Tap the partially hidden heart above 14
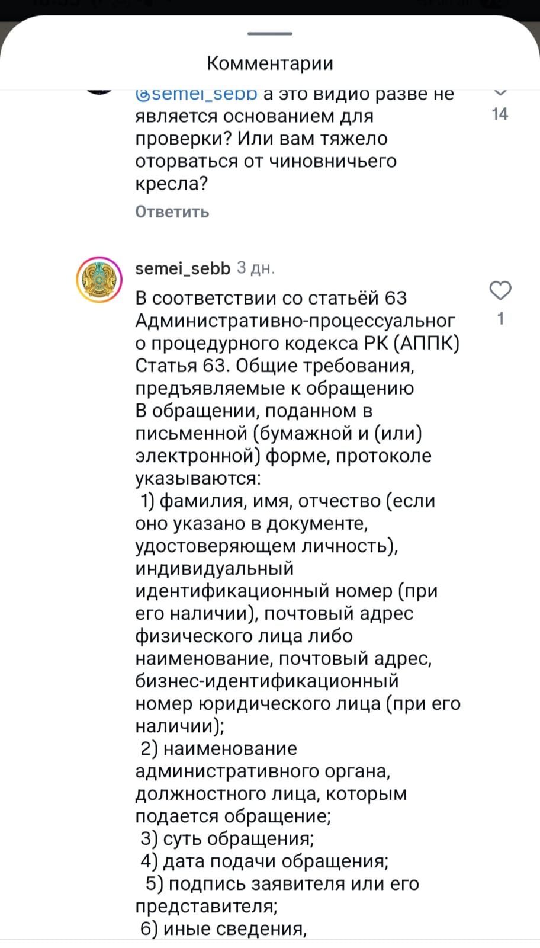 pos(500,92)
